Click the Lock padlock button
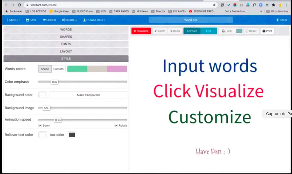 tap(227, 31)
